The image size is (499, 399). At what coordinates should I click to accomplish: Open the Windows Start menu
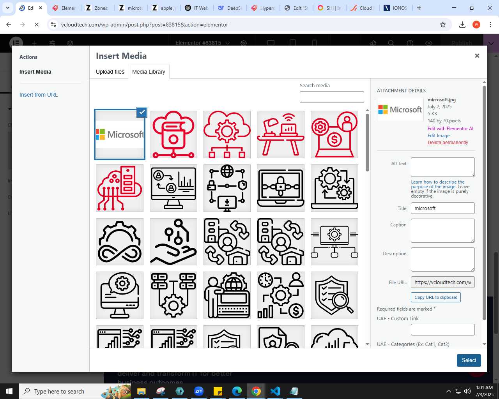(x=9, y=391)
